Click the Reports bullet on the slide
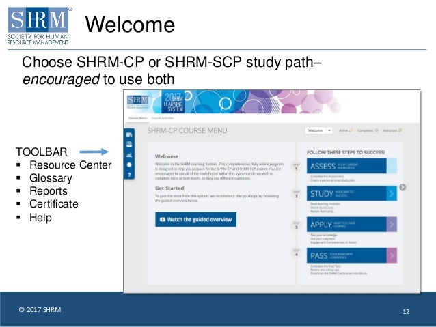 coord(49,191)
